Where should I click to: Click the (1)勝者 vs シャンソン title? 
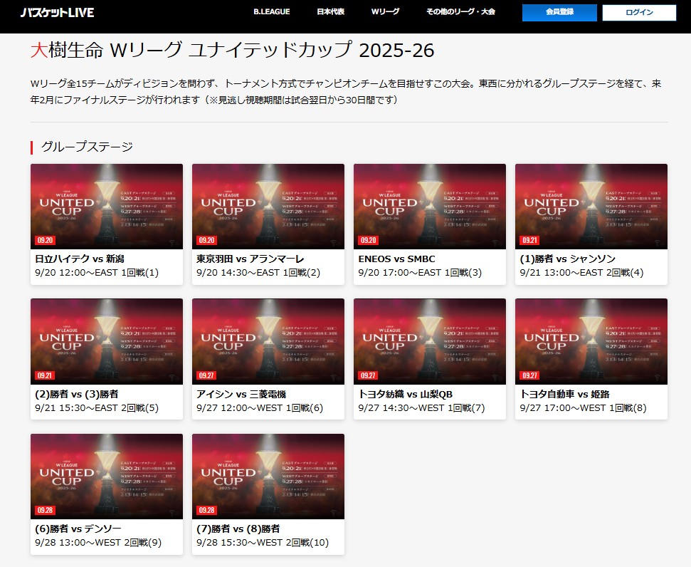click(x=568, y=259)
